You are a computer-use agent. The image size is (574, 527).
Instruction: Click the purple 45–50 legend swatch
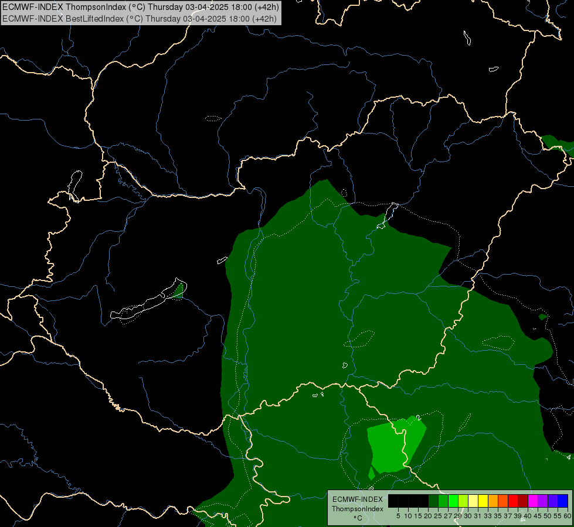[543, 501]
